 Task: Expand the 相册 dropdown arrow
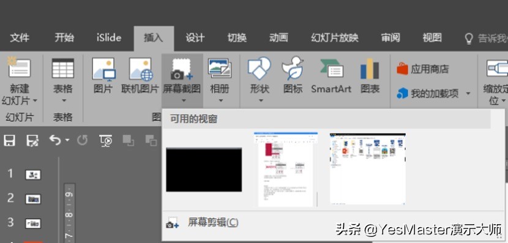coord(220,101)
